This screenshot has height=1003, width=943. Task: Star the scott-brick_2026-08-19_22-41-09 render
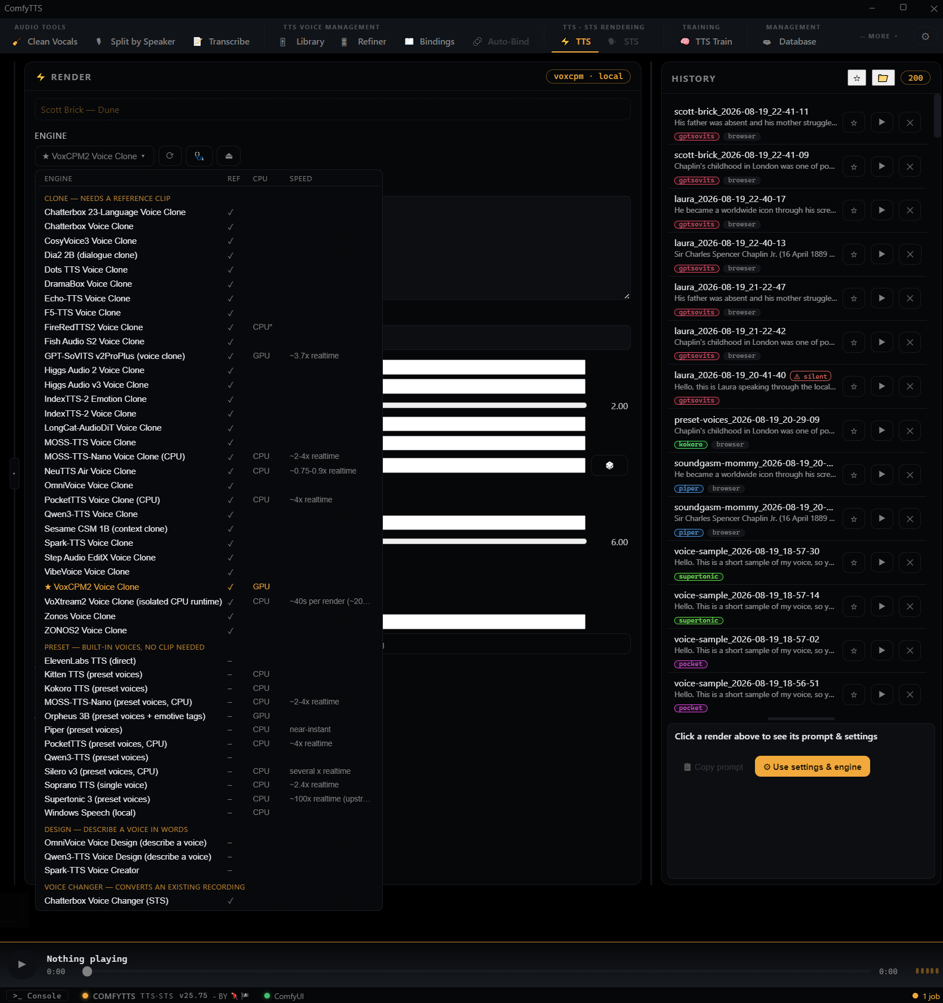pos(854,167)
